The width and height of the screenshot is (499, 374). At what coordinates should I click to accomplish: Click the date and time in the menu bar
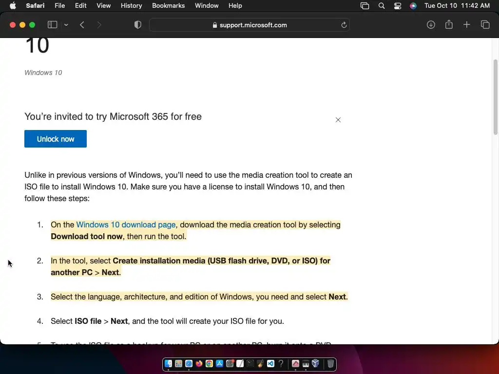point(457,6)
